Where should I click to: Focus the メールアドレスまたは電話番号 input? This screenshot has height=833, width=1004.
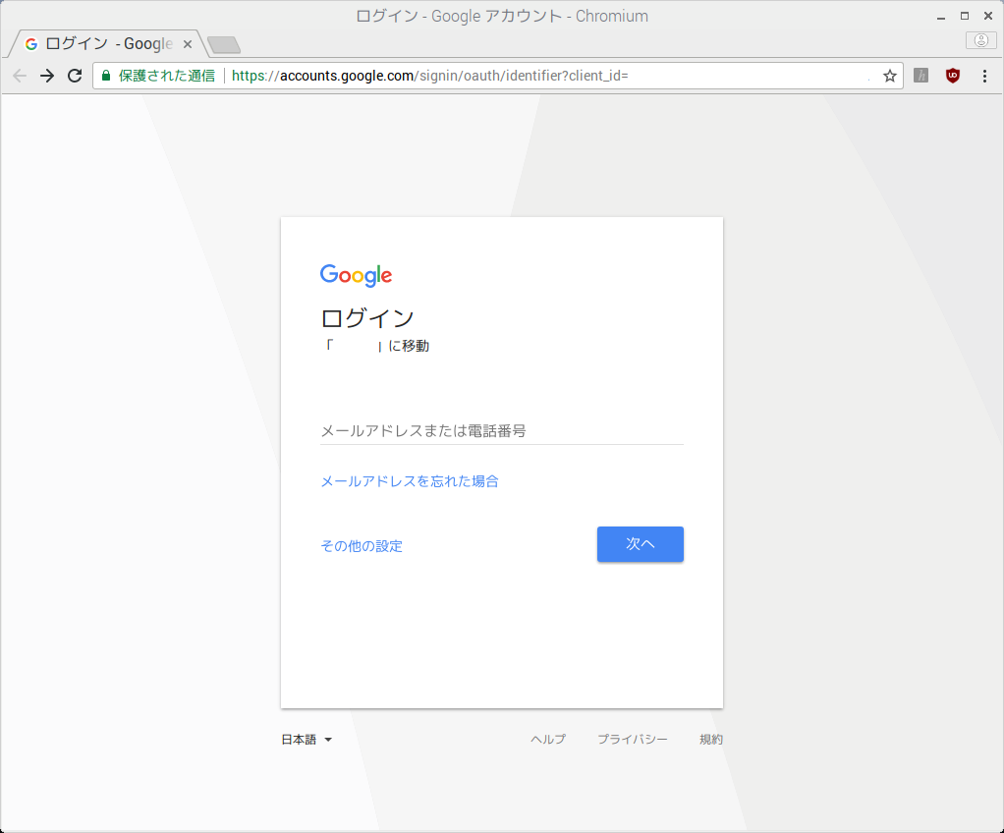click(x=501, y=431)
